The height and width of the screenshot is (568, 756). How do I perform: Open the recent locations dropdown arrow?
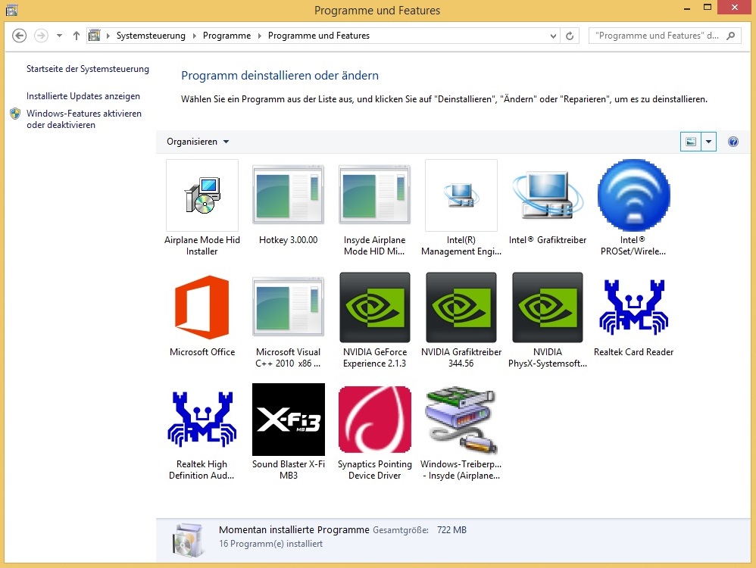coord(59,36)
